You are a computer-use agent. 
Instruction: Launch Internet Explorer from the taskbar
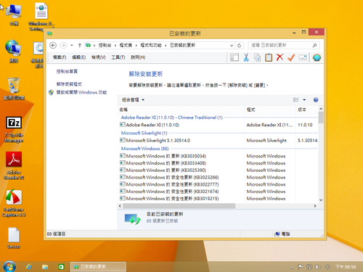click(29, 267)
